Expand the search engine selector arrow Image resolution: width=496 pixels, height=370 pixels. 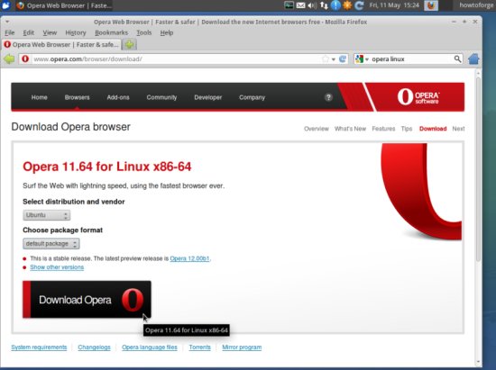[367, 59]
